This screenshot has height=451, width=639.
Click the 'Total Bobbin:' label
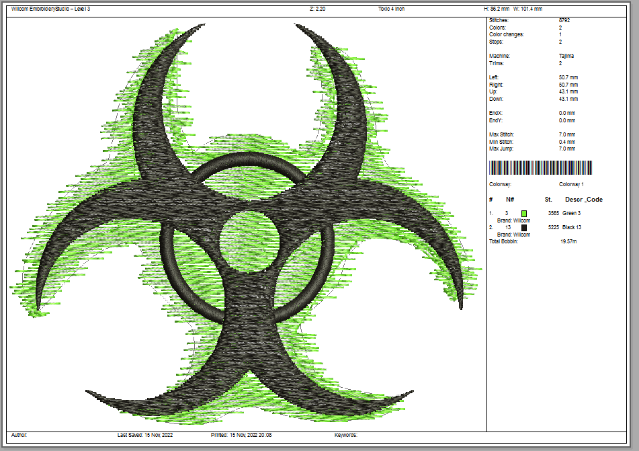pyautogui.click(x=503, y=241)
